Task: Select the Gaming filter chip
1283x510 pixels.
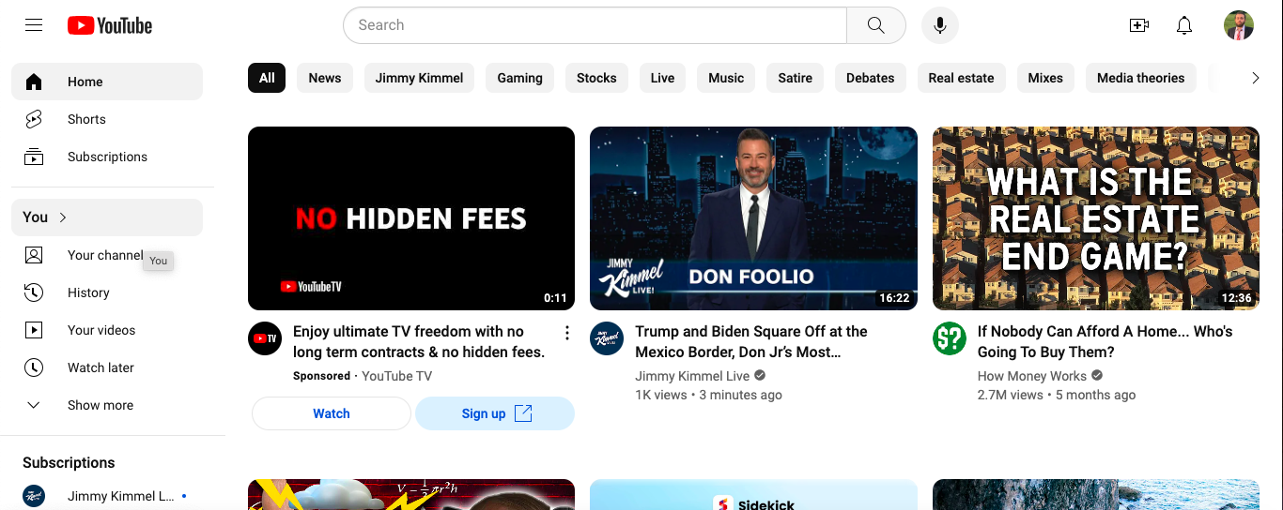Action: 519,78
